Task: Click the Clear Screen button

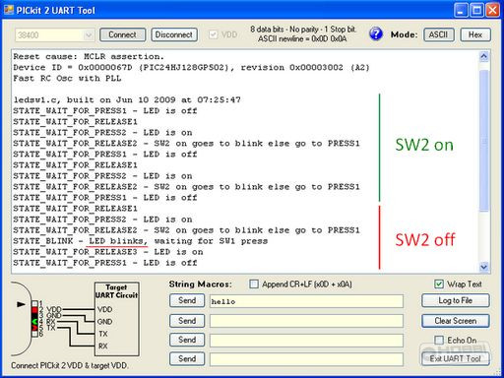Action: click(x=456, y=321)
